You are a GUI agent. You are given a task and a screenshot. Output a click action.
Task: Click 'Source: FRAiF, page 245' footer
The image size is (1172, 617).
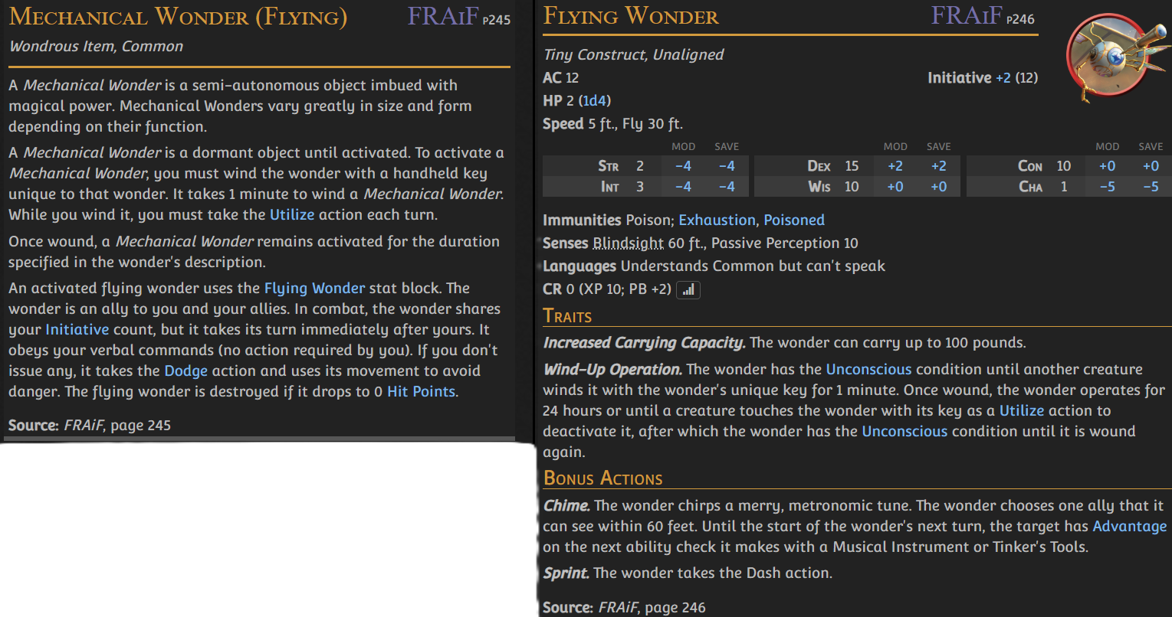tap(90, 425)
